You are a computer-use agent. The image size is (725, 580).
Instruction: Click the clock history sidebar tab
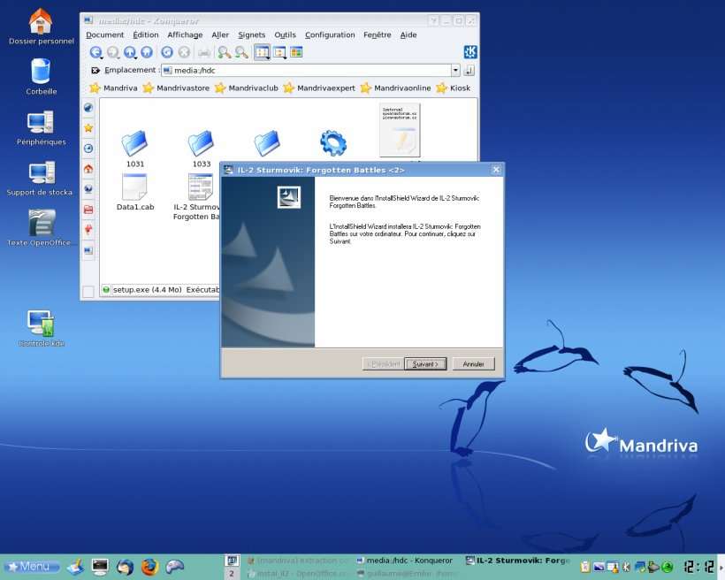click(x=88, y=149)
